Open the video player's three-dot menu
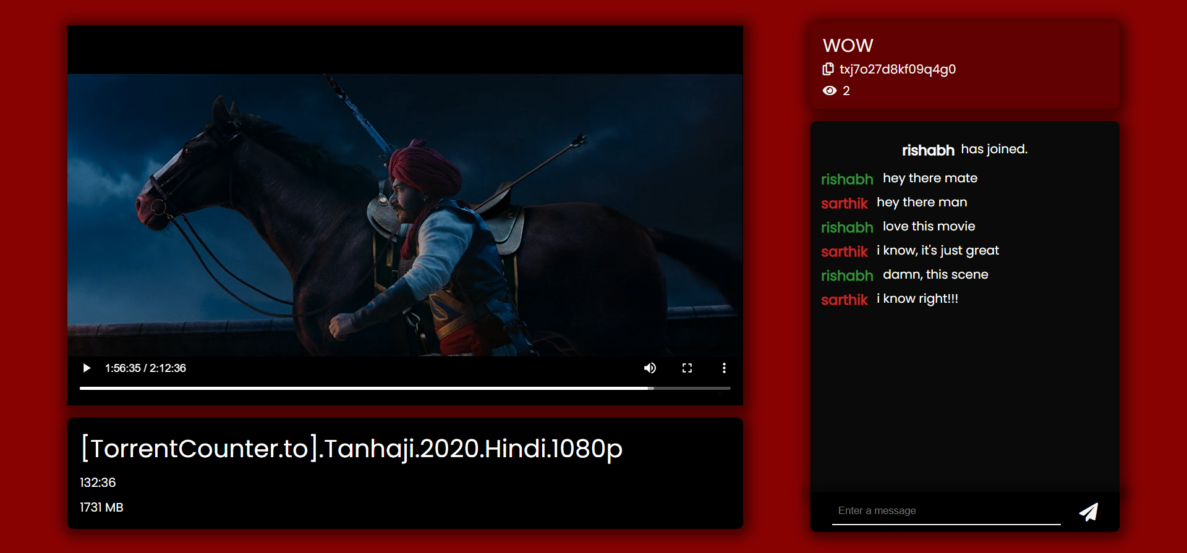Image resolution: width=1187 pixels, height=553 pixels. (x=724, y=368)
